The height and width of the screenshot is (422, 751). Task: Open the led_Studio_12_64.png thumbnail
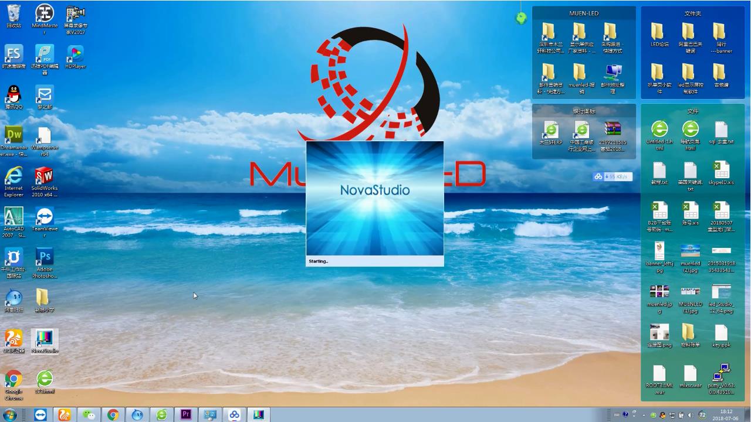721,298
